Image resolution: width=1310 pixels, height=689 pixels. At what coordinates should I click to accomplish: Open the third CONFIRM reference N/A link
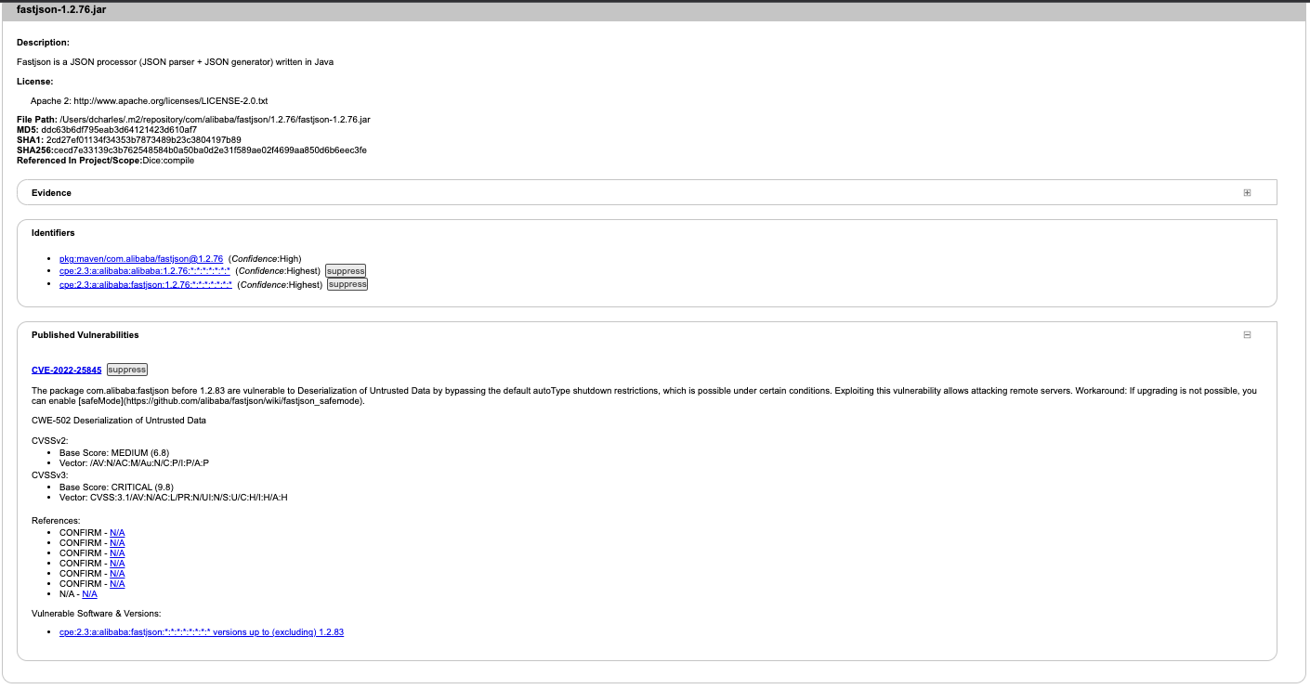tap(117, 553)
